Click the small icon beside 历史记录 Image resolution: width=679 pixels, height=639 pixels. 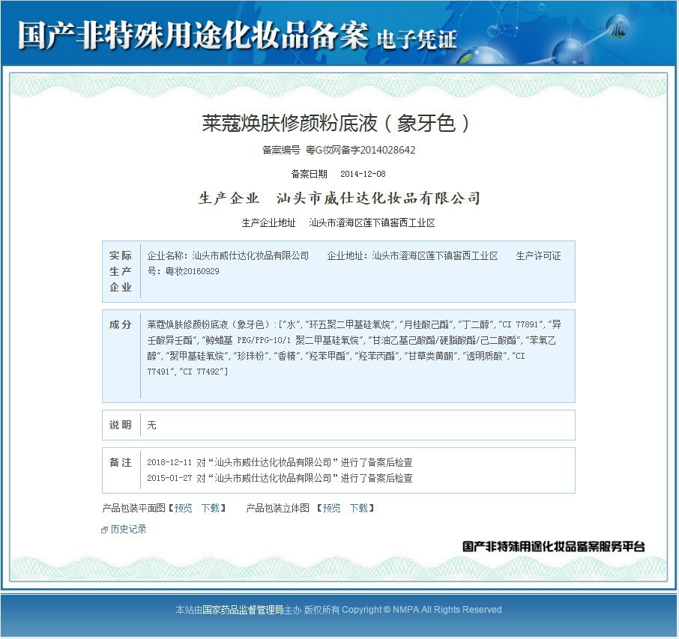[x=104, y=530]
